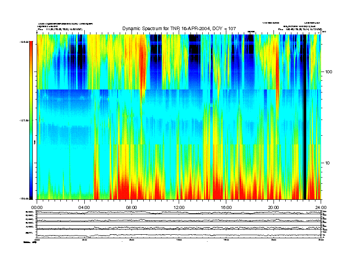Click the plot title "Dynamic Spectrum for TNR 16-APR-2004"
346x267 pixels.
tap(179, 28)
